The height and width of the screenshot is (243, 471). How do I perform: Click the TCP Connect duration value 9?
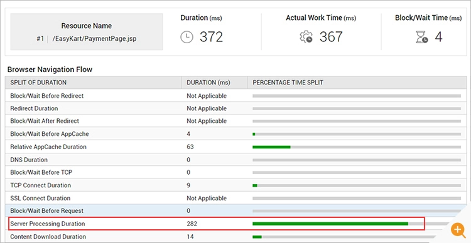click(188, 185)
